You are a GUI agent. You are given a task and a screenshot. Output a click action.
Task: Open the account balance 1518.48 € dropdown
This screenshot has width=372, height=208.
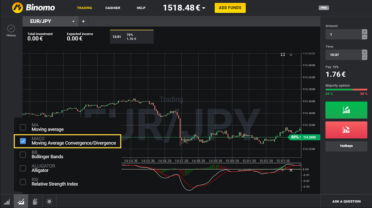[x=203, y=8]
